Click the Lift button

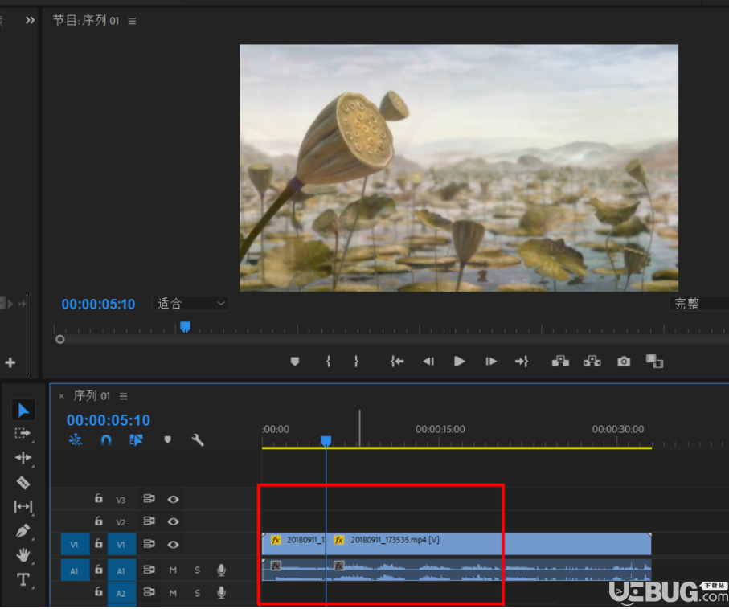560,362
